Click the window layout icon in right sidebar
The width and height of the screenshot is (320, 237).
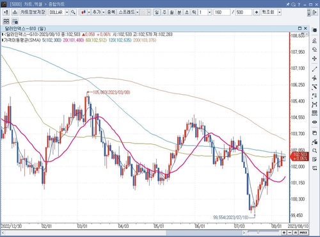pos(314,133)
